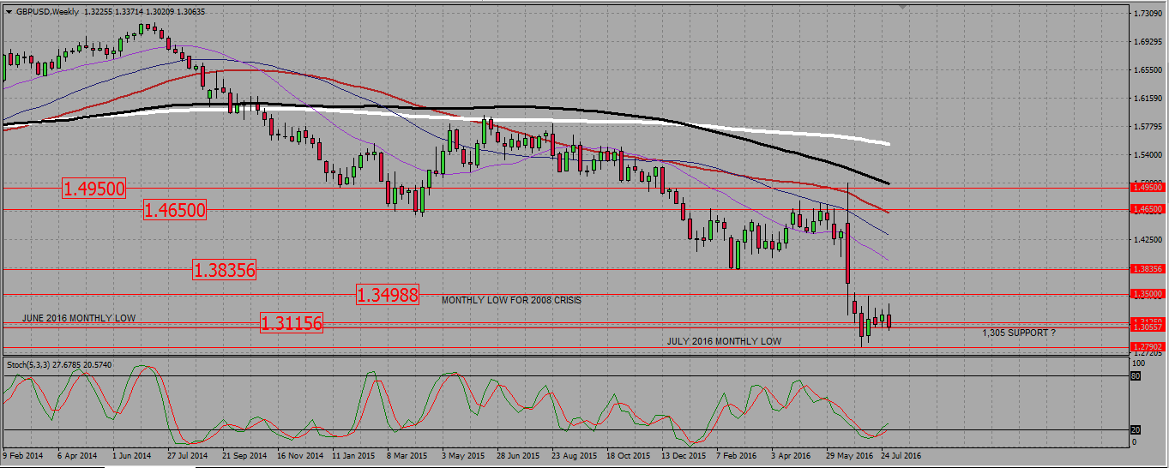1169x468 pixels.
Task: Click the 1.34988 red level label
Action: click(388, 295)
